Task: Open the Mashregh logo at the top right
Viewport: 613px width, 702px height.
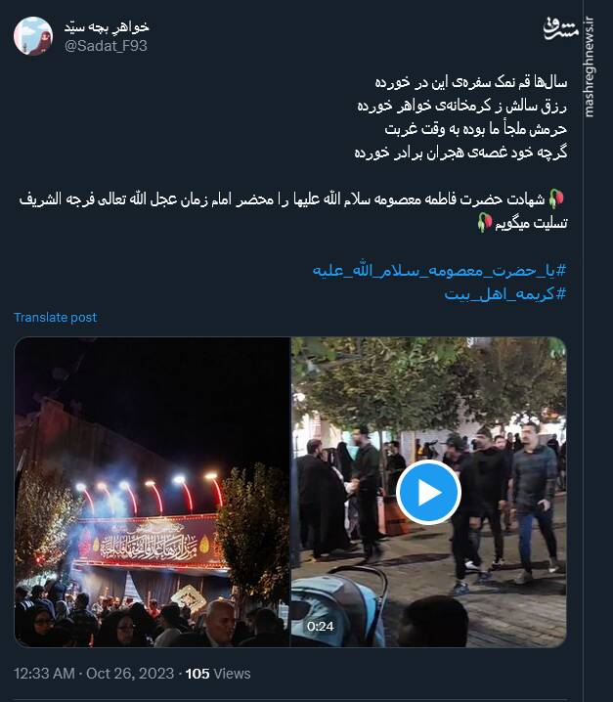Action: point(560,28)
